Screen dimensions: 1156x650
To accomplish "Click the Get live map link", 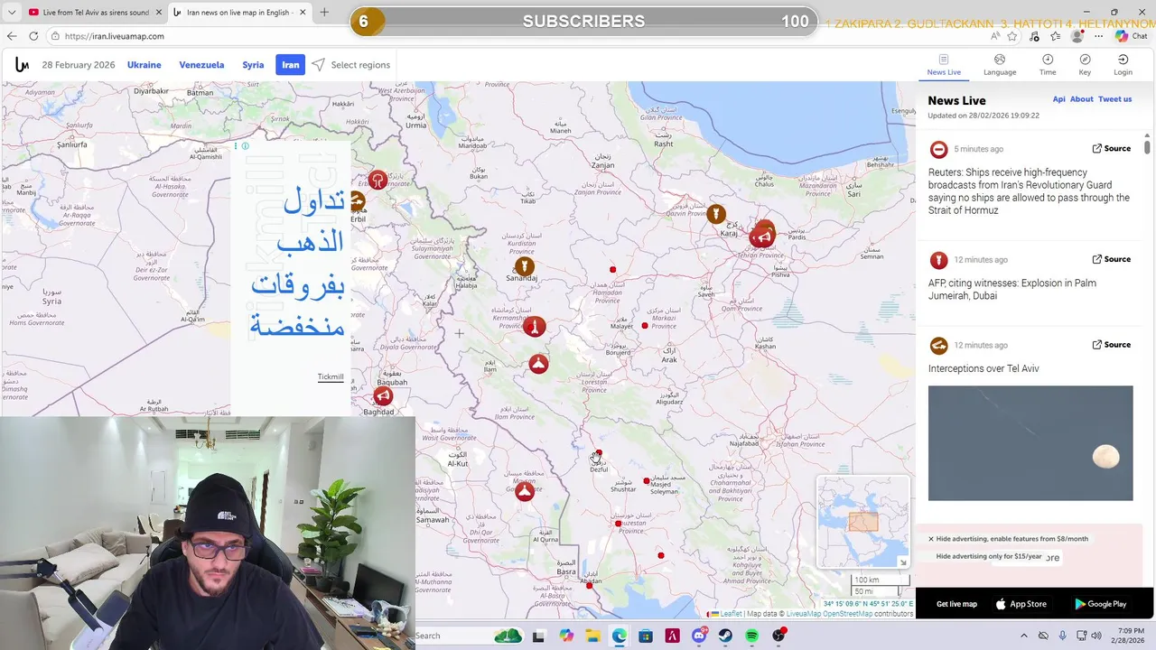I will coord(956,604).
